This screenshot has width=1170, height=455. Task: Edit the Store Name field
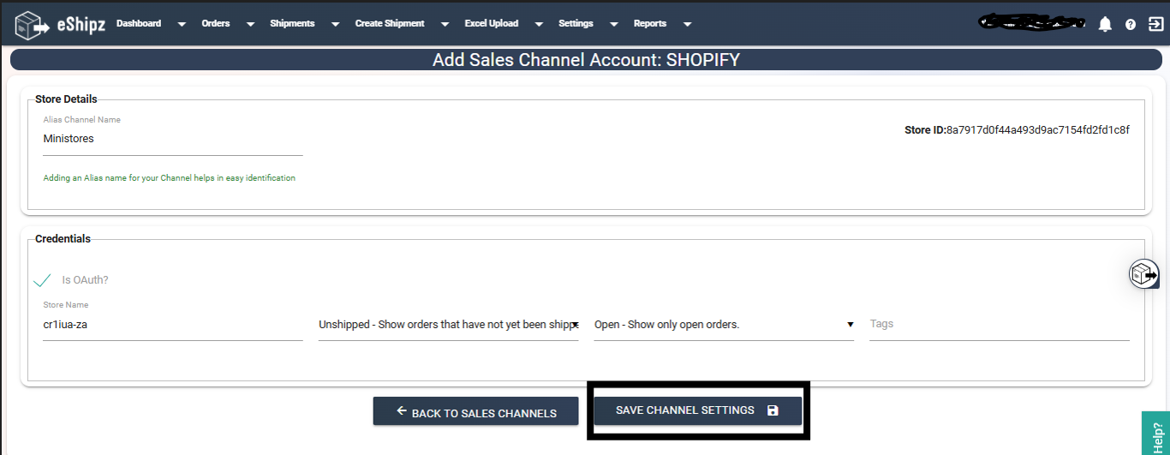pos(173,325)
